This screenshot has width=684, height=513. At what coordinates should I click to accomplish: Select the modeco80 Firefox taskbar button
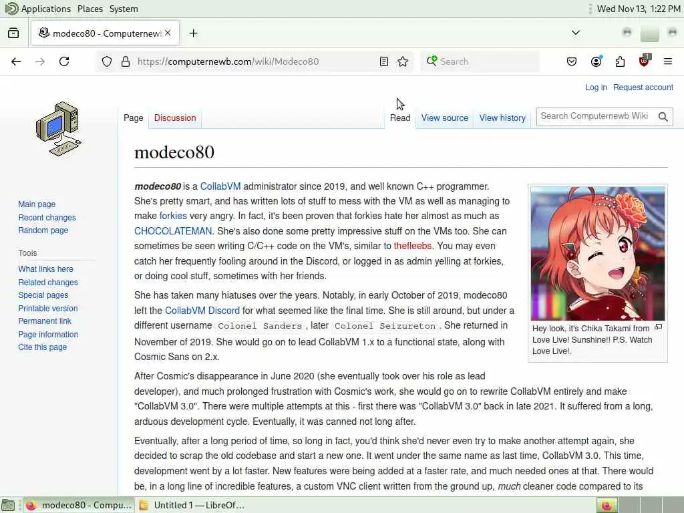79,505
